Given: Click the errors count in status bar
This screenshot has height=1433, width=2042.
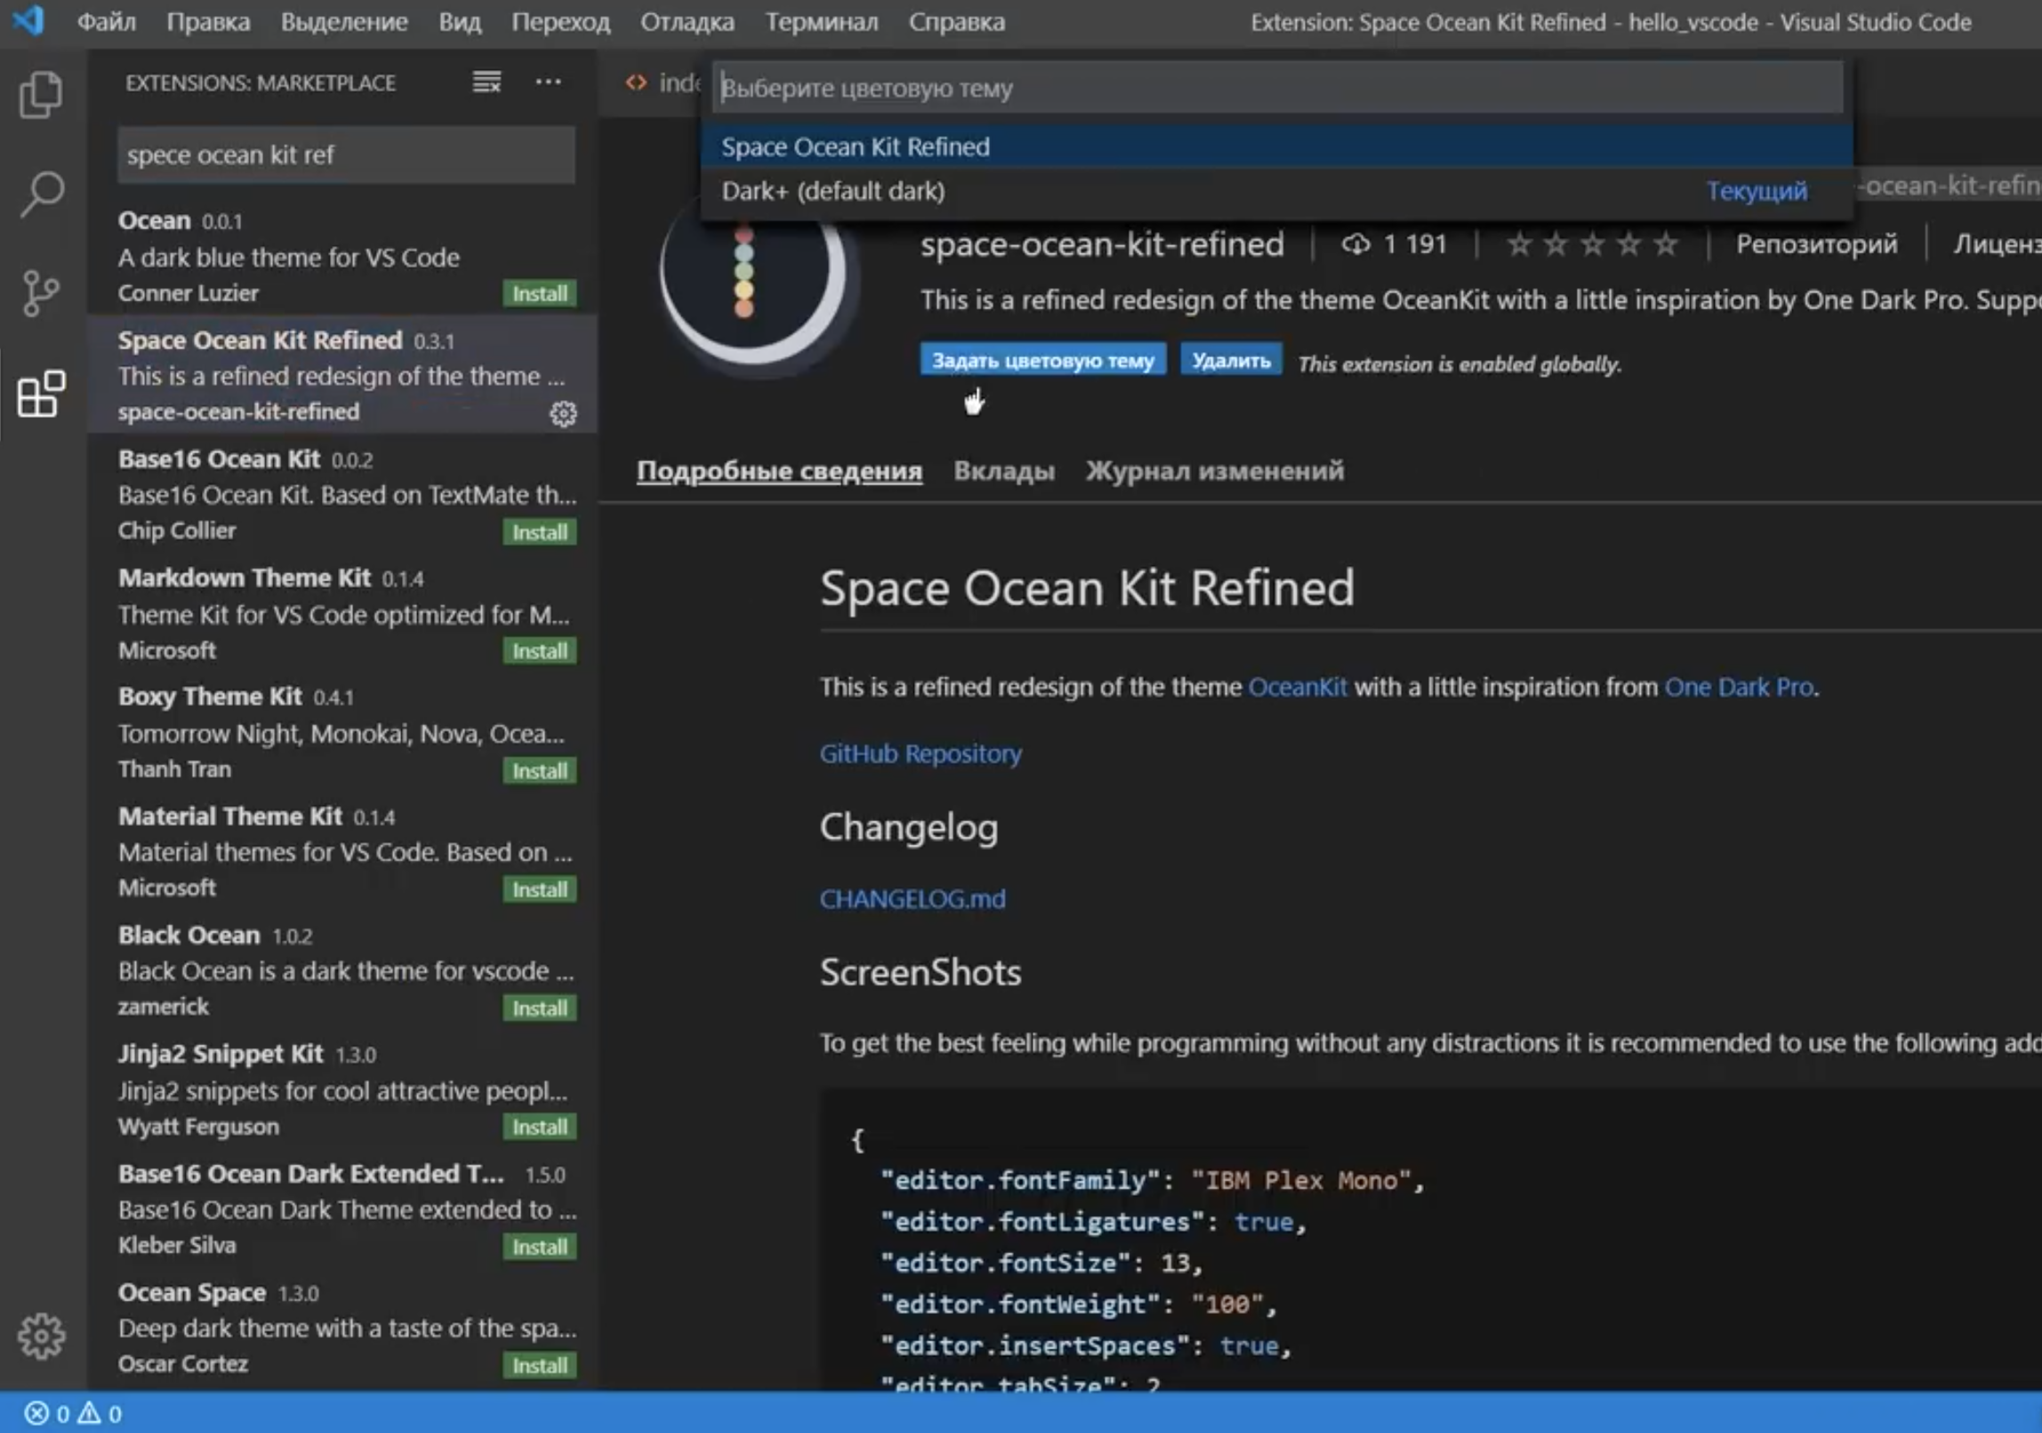Looking at the screenshot, I should tap(46, 1413).
